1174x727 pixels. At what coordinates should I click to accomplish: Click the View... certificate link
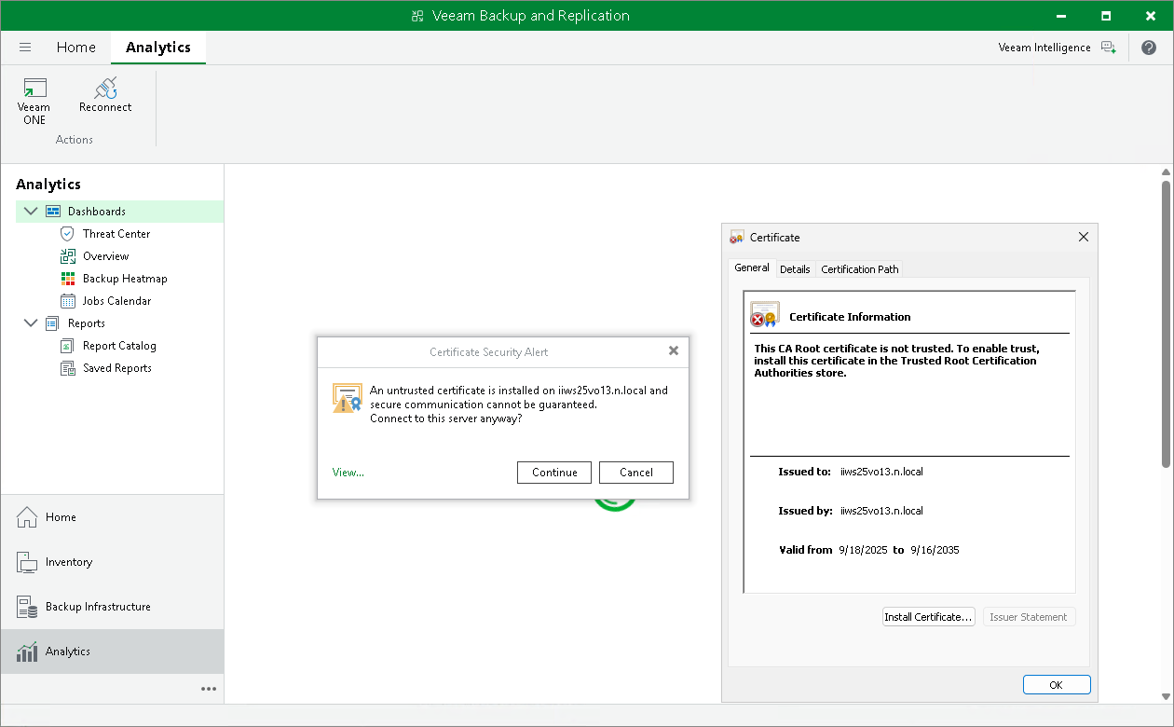click(348, 473)
